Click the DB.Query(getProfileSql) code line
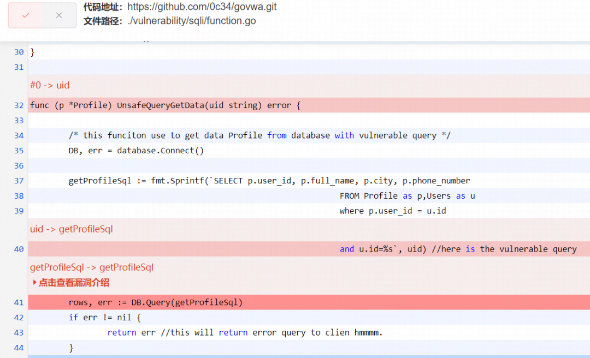This screenshot has height=358, width=590. pos(309,302)
